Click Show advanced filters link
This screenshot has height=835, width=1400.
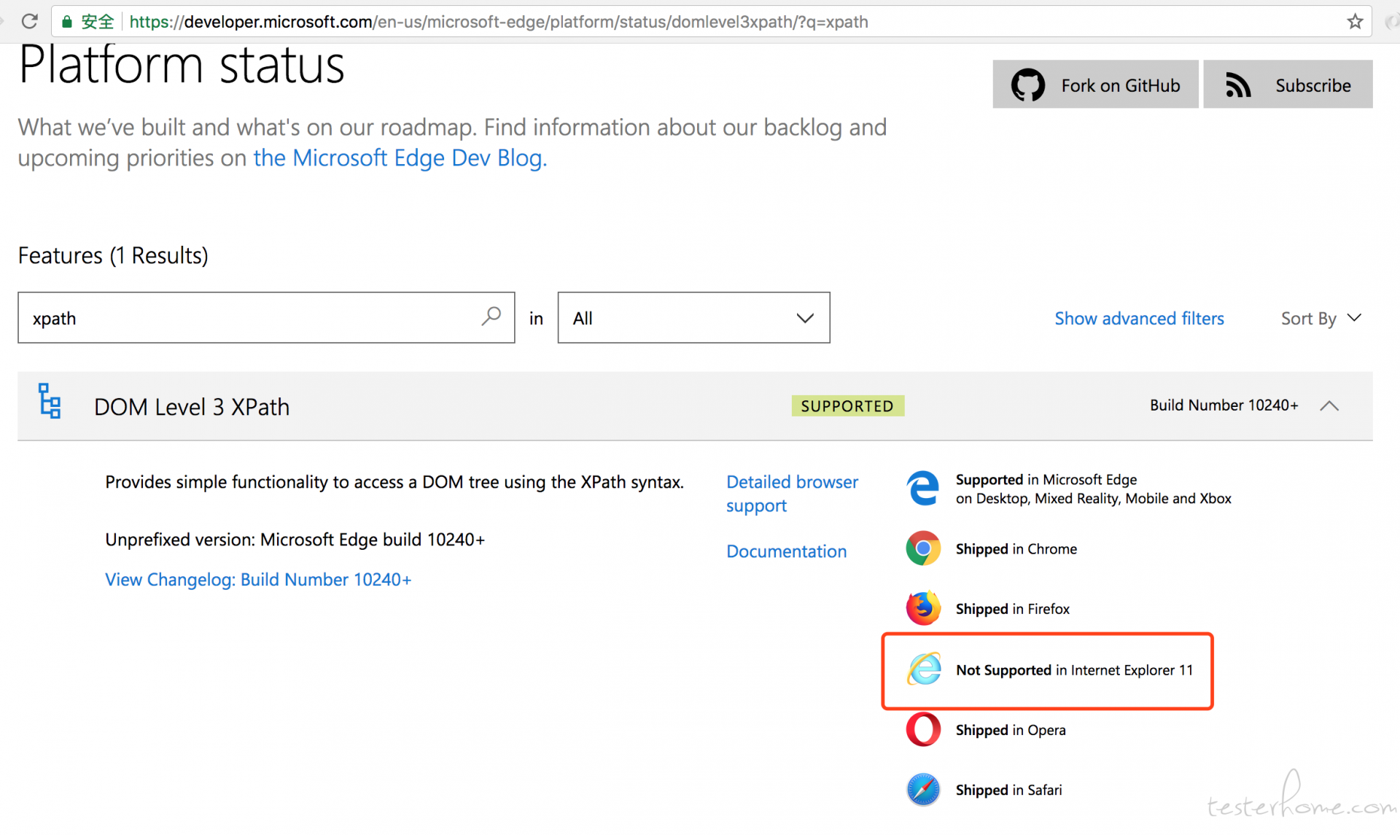click(1139, 318)
